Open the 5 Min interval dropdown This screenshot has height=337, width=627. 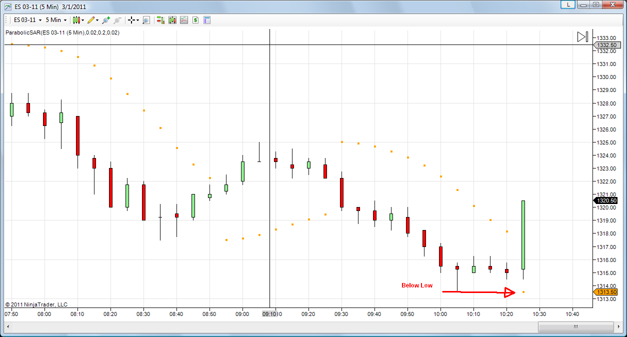click(x=56, y=20)
